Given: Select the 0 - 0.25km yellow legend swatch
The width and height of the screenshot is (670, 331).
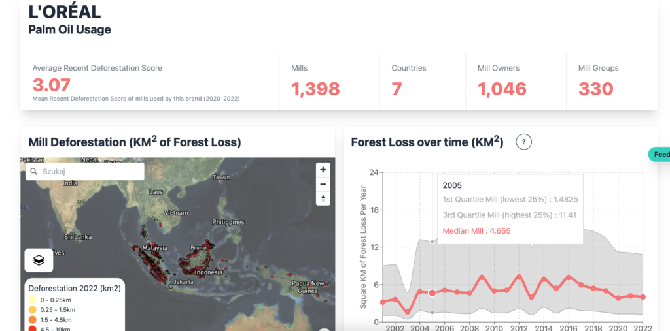Looking at the screenshot, I should (x=33, y=300).
